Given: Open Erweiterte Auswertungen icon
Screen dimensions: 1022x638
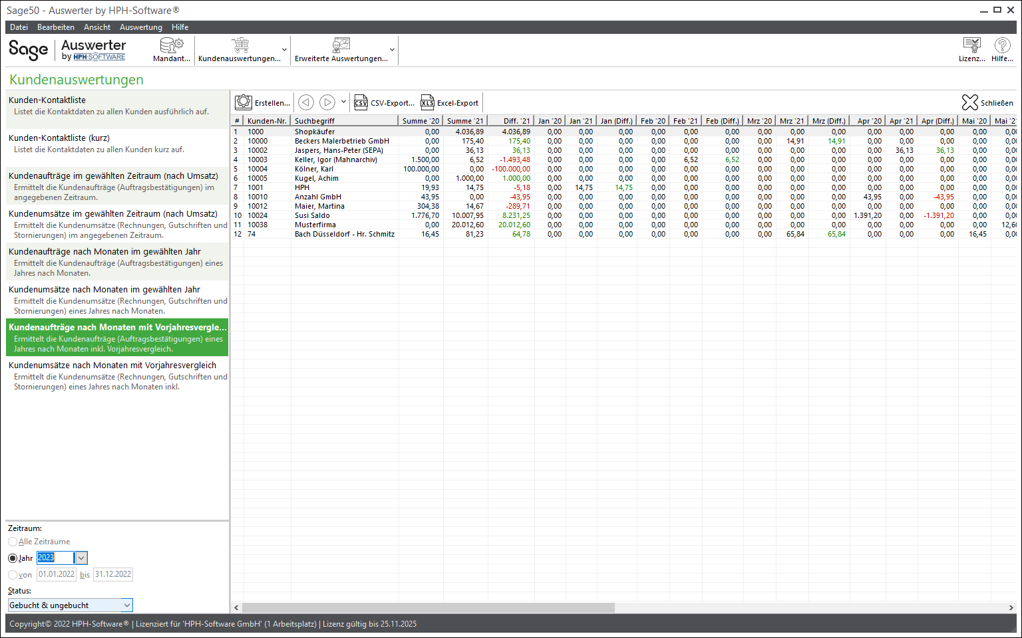Looking at the screenshot, I should (x=341, y=45).
